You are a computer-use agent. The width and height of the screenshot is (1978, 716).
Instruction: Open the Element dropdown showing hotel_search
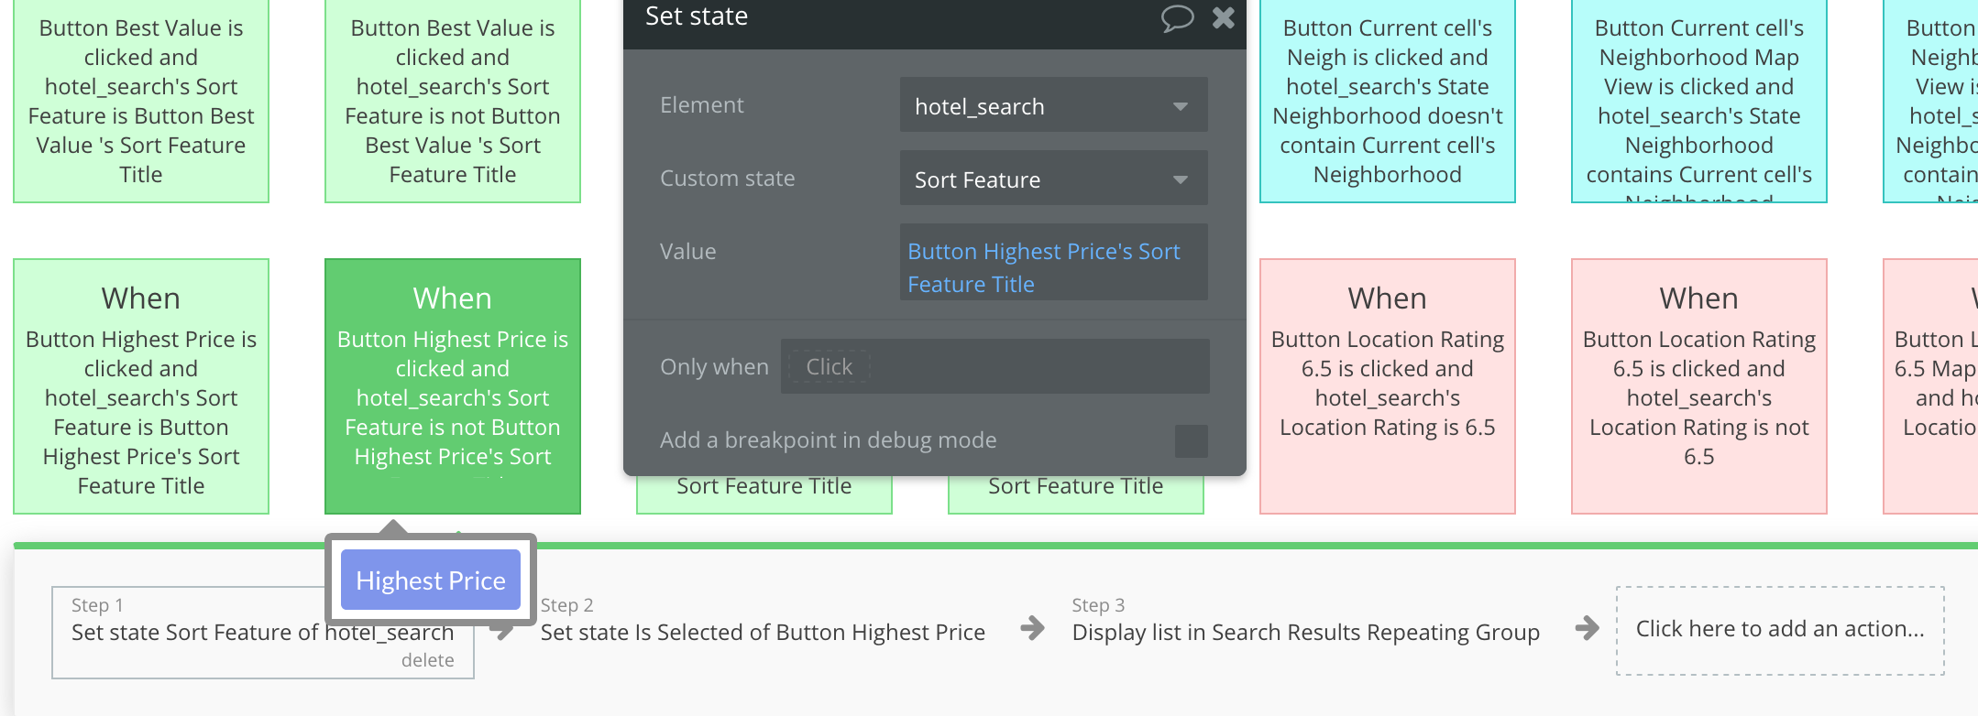coord(1053,106)
